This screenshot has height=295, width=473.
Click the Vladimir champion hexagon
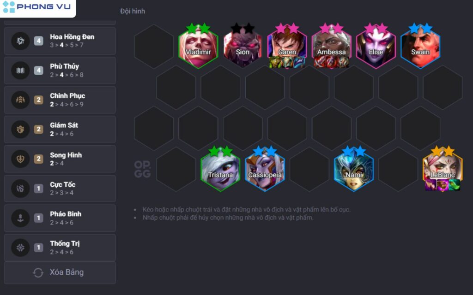click(x=198, y=47)
